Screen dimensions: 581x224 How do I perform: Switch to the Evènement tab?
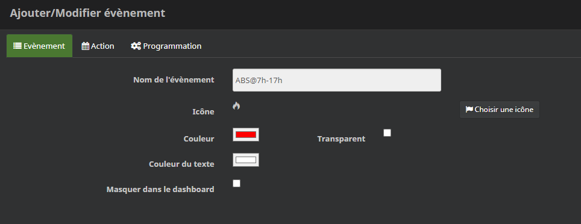tap(39, 46)
